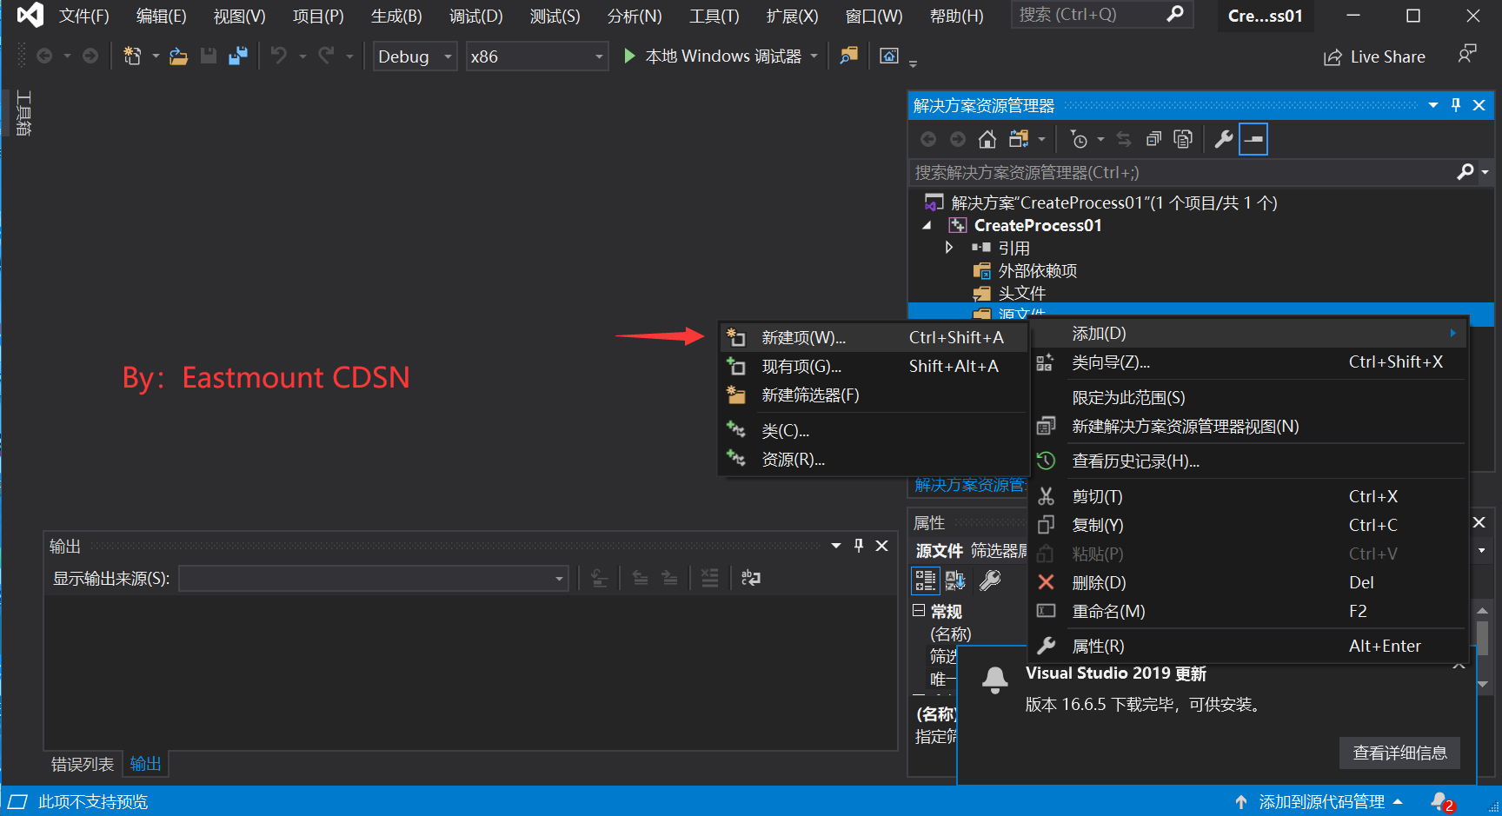Select the 头文件 tree item
This screenshot has height=816, width=1502.
1022,294
